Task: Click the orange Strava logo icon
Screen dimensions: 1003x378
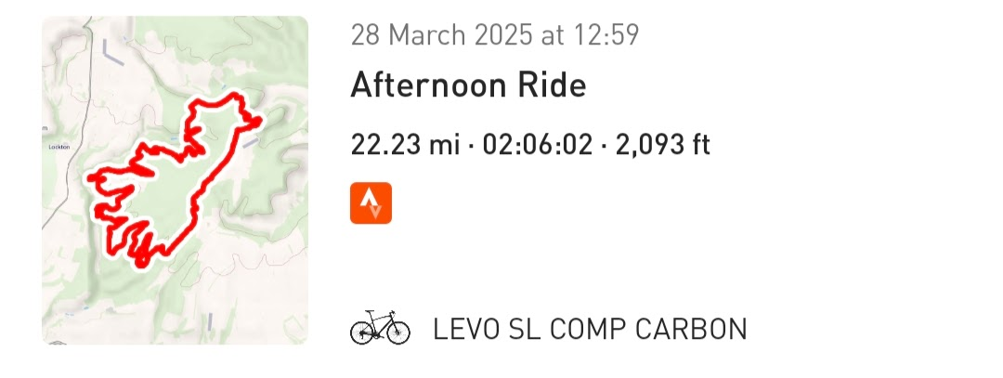Action: pos(371,202)
